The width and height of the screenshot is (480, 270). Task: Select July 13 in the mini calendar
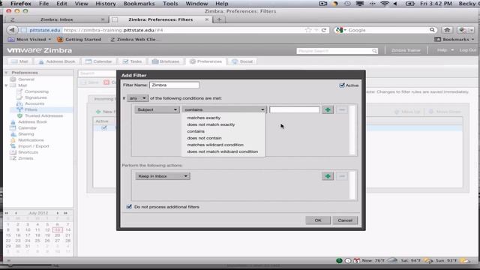[57, 230]
